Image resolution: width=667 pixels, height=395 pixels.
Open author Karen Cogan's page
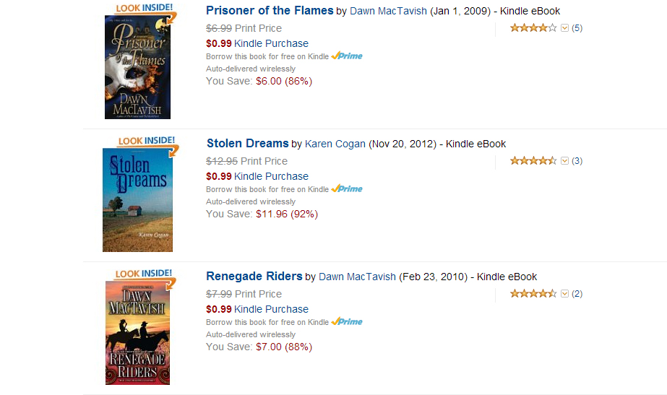pos(335,144)
